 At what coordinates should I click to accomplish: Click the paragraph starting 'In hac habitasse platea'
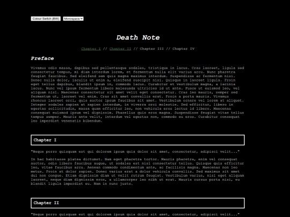(x=137, y=171)
